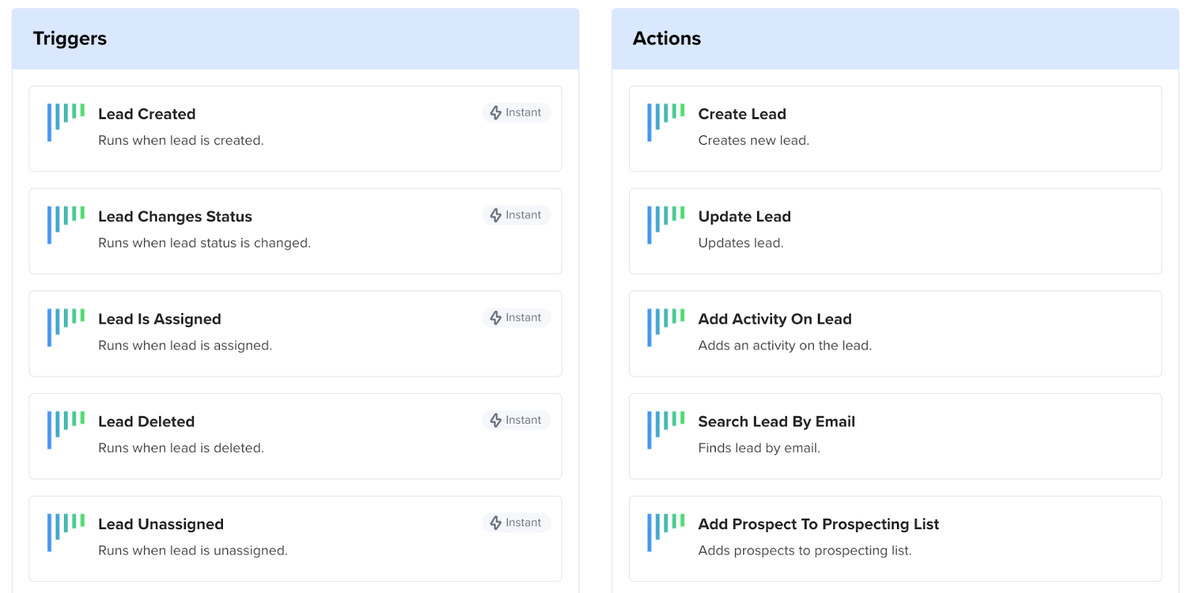This screenshot has height=593, width=1189.
Task: Select the Lead Created trigger title
Action: pyautogui.click(x=147, y=114)
